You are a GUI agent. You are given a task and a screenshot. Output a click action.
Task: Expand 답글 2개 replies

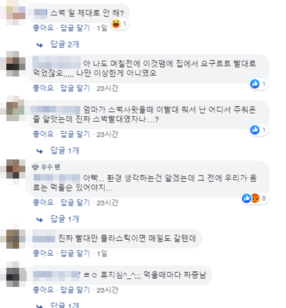click(65, 45)
